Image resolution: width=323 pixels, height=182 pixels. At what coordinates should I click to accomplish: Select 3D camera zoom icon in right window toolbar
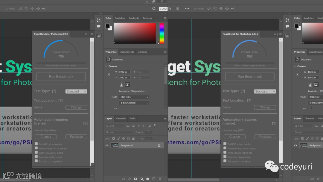click(233, 9)
